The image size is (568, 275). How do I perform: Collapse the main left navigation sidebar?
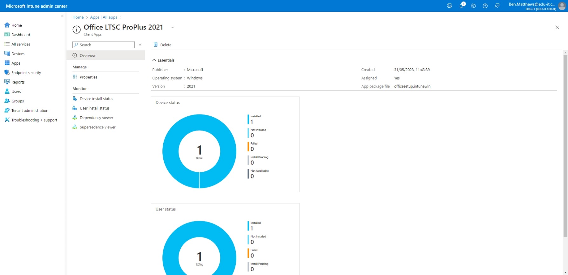point(62,16)
